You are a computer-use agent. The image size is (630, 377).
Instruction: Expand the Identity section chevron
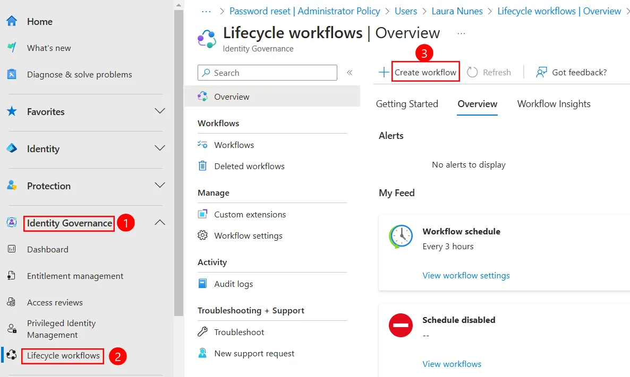[160, 148]
